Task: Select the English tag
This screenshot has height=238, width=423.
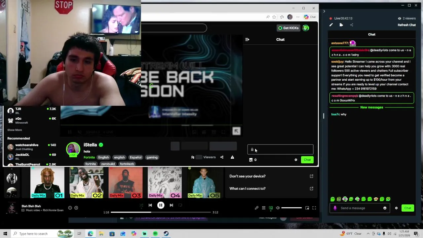Action: point(103,157)
